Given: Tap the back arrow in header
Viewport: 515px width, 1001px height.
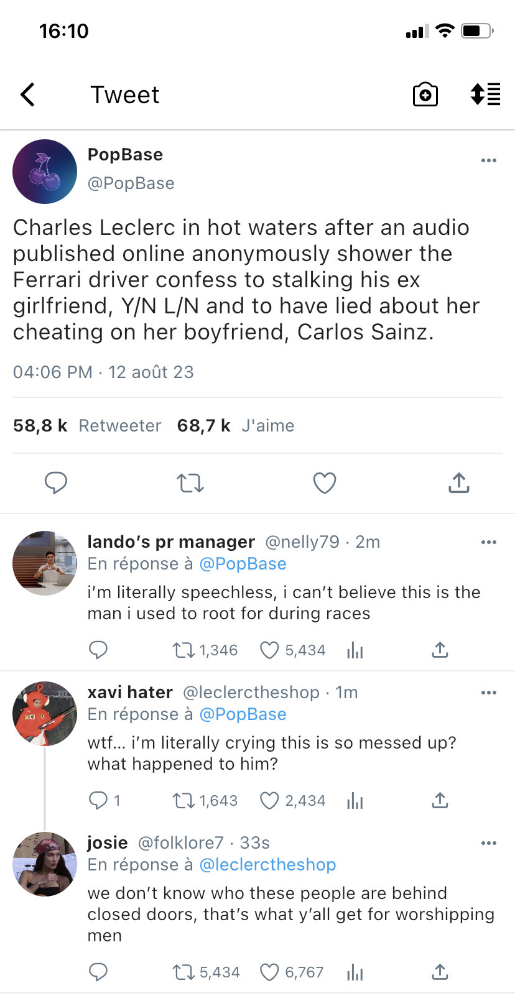Looking at the screenshot, I should click(x=28, y=95).
